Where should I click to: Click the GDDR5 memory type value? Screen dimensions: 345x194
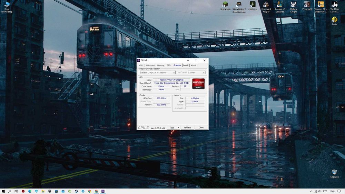click(x=195, y=102)
